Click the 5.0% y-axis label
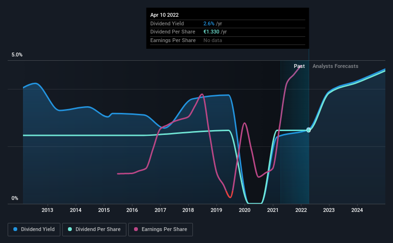Image resolution: width=393 pixels, height=243 pixels. pos(17,55)
